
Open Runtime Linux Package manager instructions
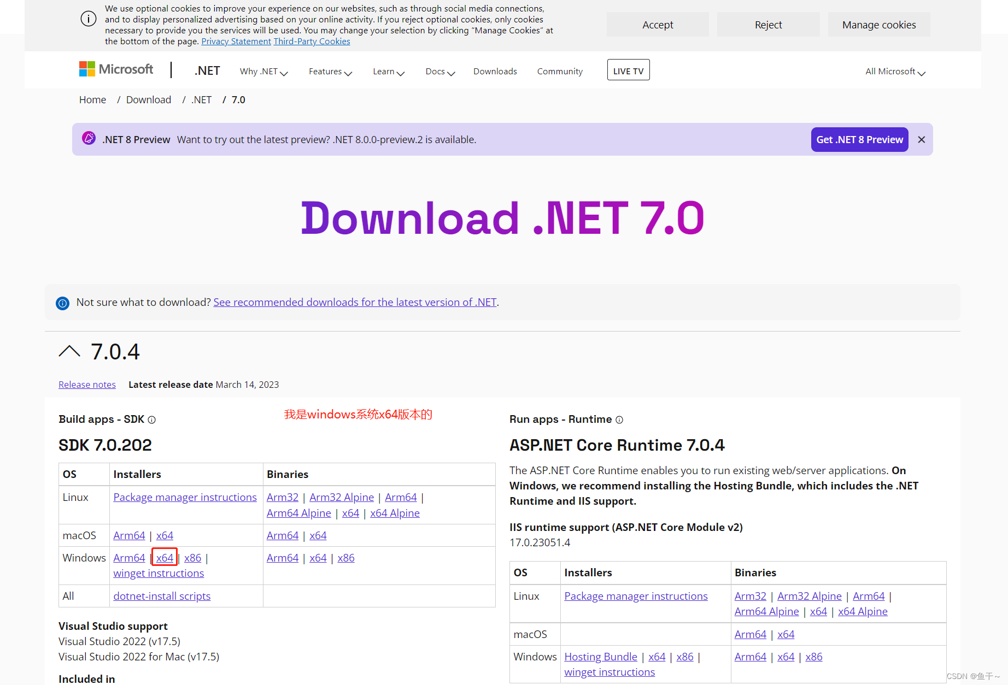[x=636, y=596]
